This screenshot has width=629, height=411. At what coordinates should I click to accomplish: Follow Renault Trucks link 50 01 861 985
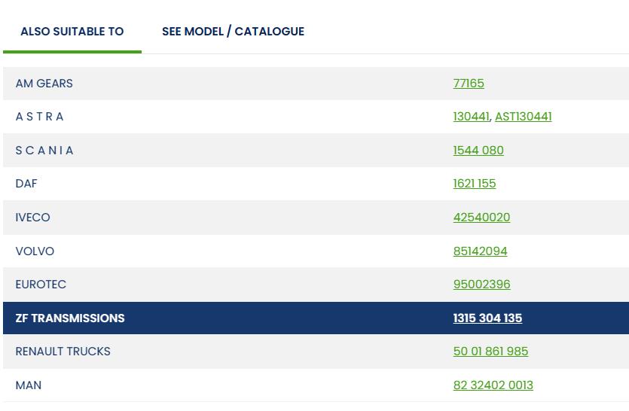pyautogui.click(x=490, y=352)
